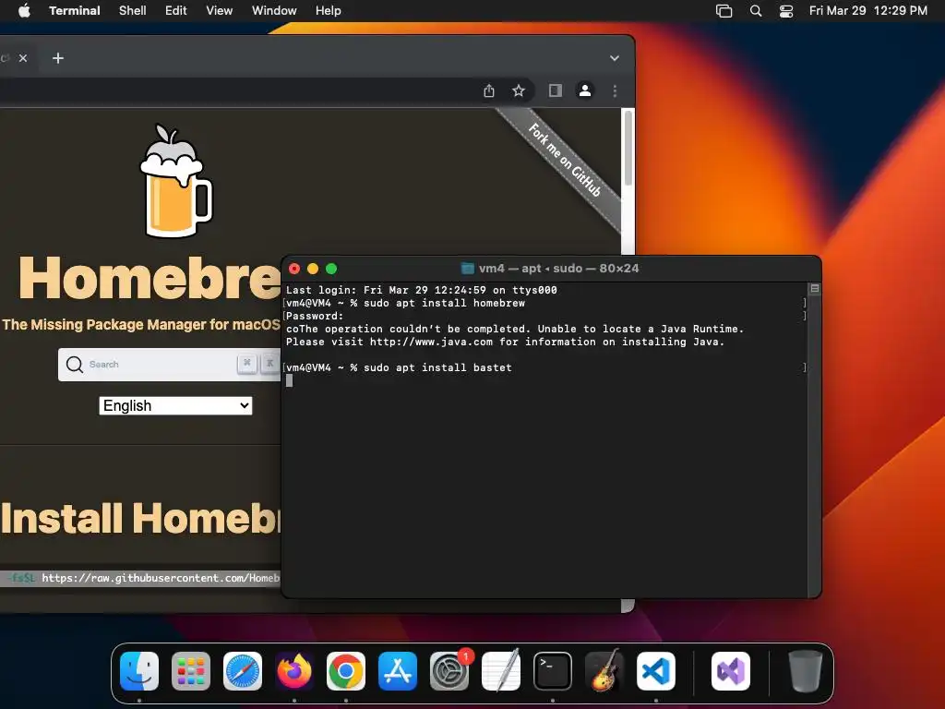Click the Terminal title bar folder icon
Screen dimensions: 945x709
tap(467, 269)
